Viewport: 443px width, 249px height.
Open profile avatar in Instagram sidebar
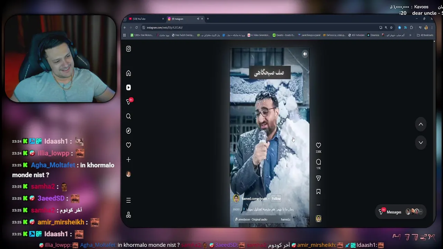(x=128, y=174)
